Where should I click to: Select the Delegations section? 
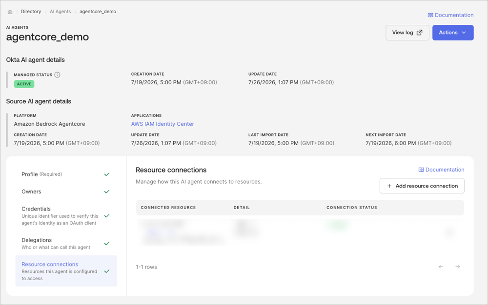tap(66, 244)
